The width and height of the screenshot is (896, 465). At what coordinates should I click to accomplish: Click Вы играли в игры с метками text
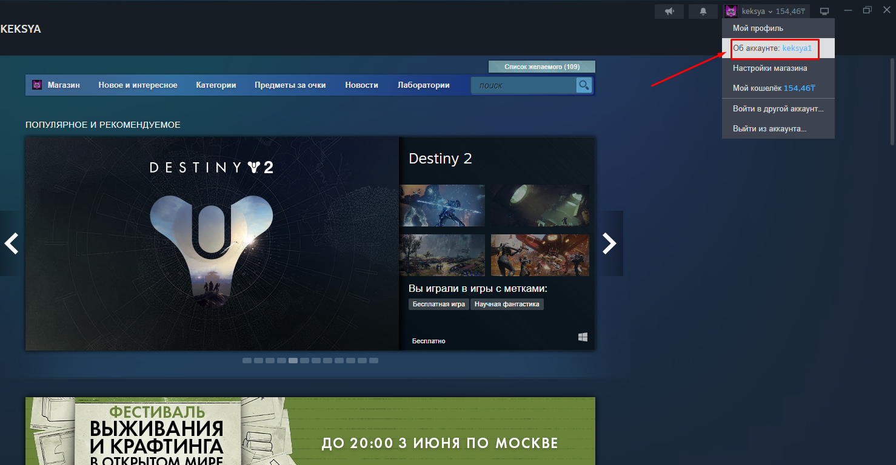coord(478,288)
